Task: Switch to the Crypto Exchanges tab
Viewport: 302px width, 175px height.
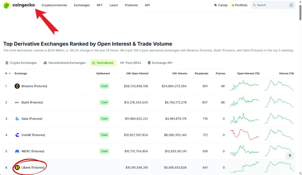Action: 21,63
